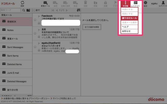Toggle flag on 主任 message

pos(39,30)
